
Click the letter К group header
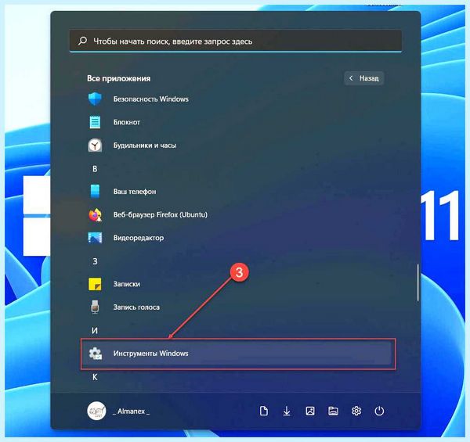pos(95,377)
